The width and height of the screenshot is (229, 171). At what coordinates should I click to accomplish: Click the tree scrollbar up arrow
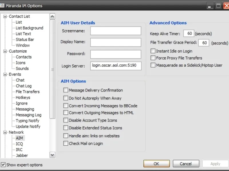point(52,17)
